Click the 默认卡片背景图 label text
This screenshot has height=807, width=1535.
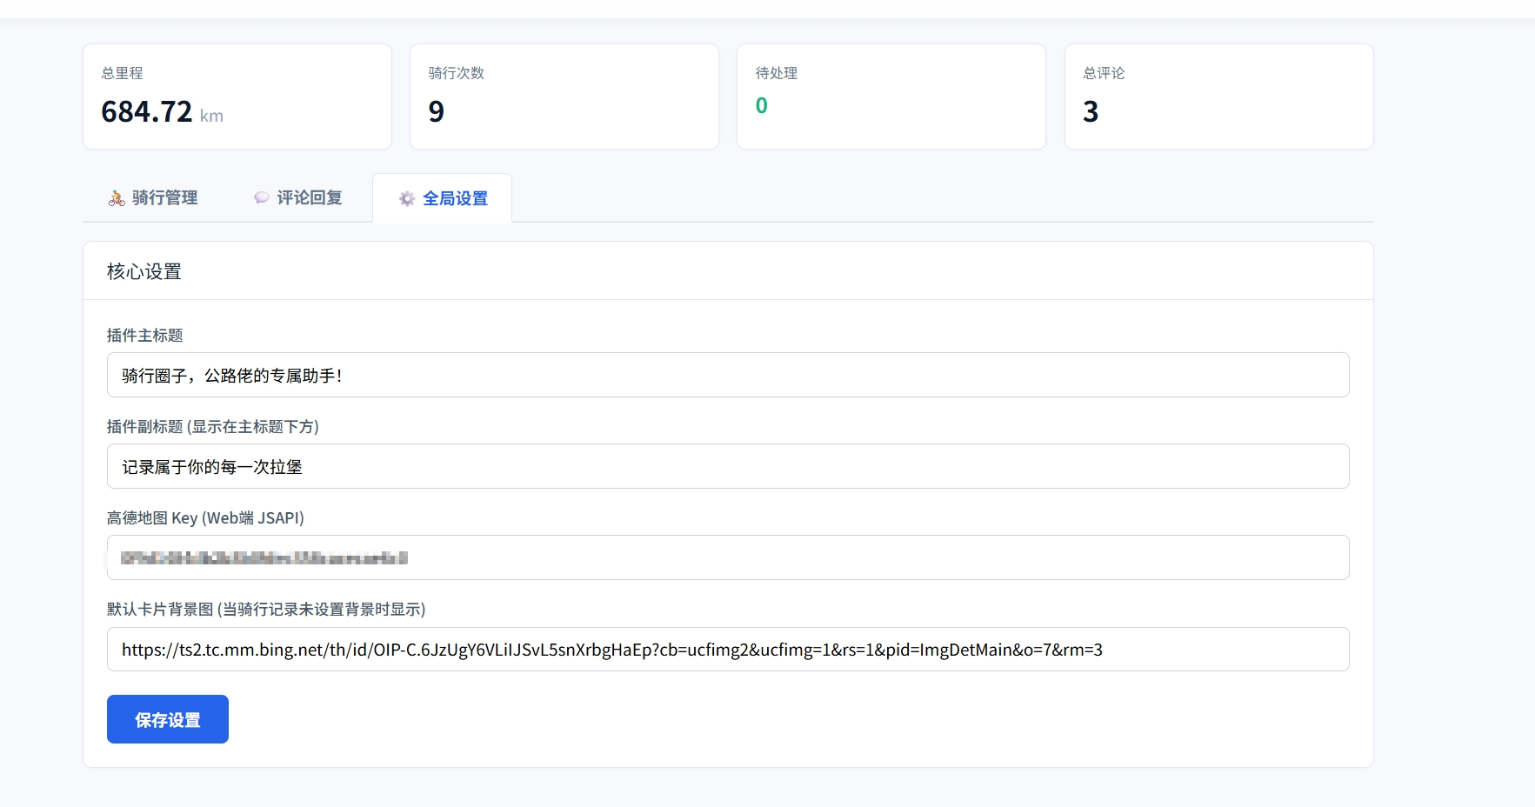(x=265, y=610)
